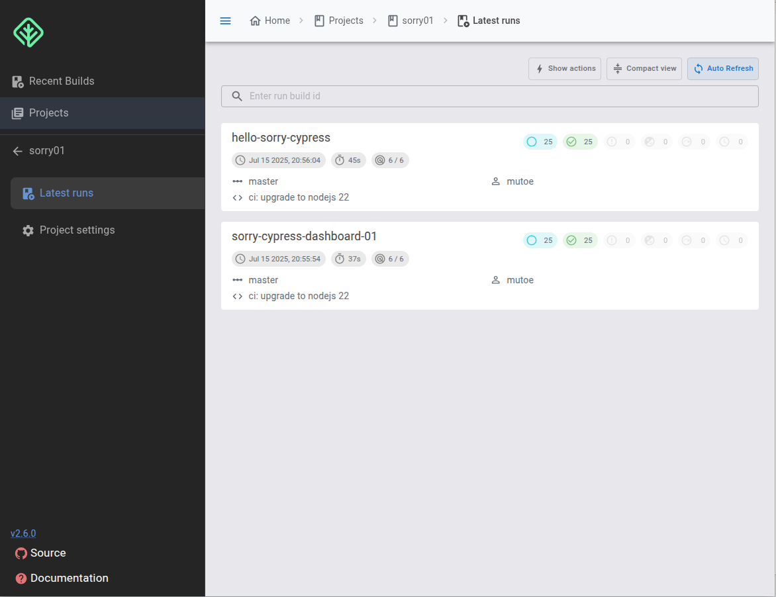The image size is (776, 597).
Task: Toggle Auto Refresh
Action: point(723,69)
